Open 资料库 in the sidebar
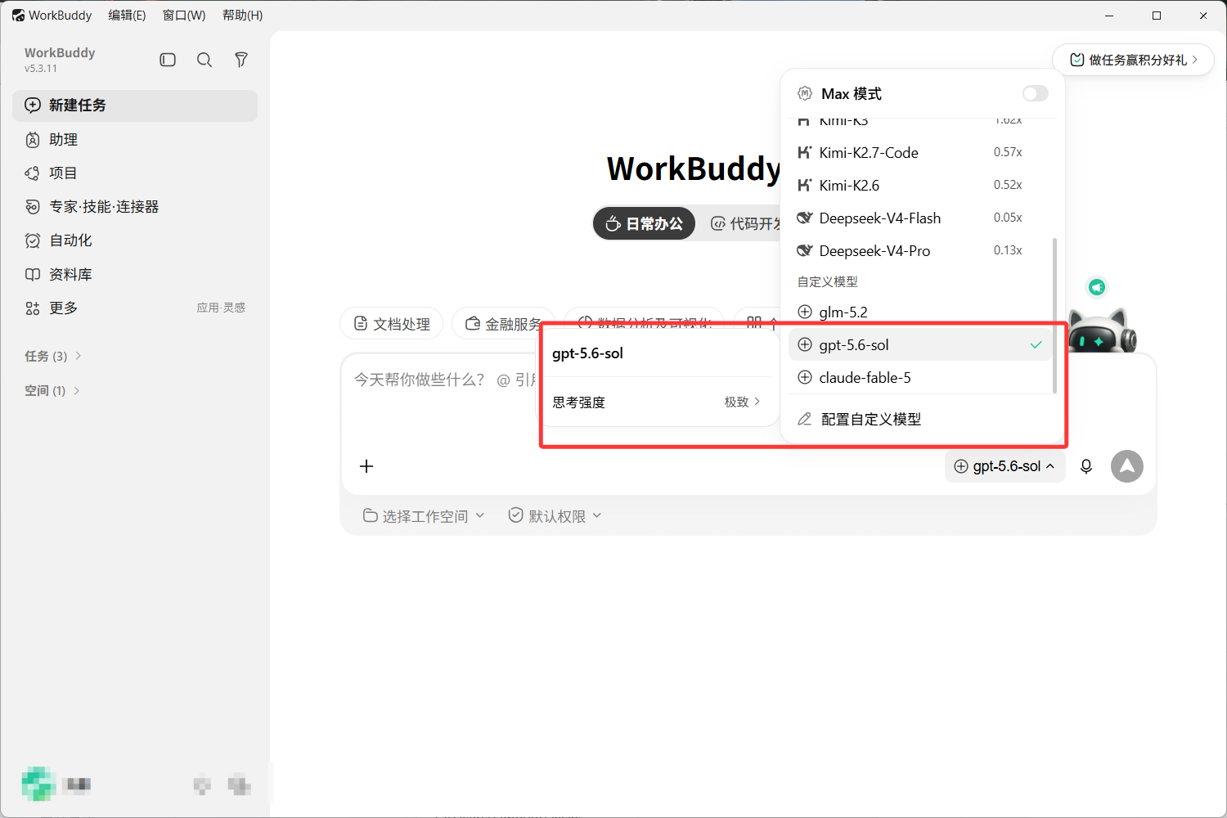1227x818 pixels. coord(135,275)
